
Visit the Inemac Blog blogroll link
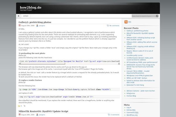(x=131, y=96)
